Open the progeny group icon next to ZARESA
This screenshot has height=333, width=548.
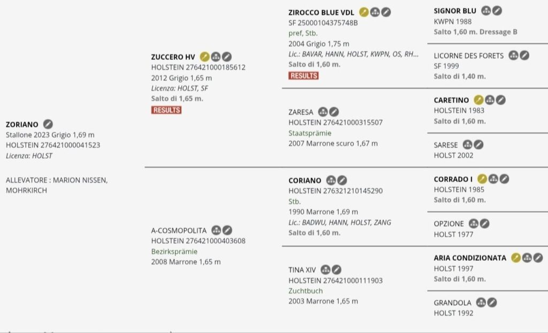point(323,112)
